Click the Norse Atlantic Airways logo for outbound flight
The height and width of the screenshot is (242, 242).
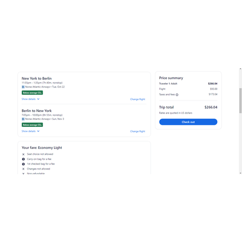23,87
